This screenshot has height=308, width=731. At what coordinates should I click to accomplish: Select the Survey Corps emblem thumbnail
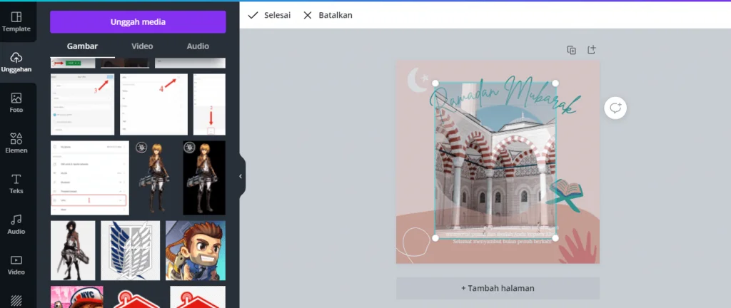point(130,250)
